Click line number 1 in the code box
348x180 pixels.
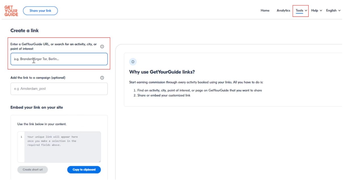21,137
